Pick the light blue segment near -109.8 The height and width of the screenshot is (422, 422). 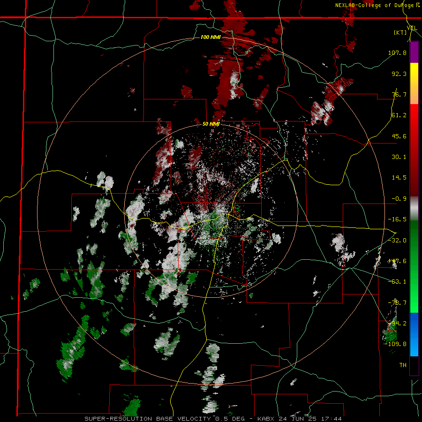point(414,347)
